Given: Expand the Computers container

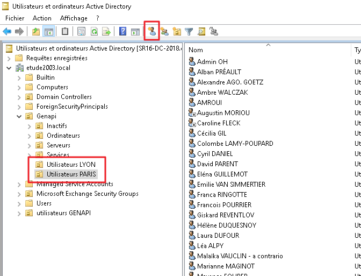Looking at the screenshot, I should pyautogui.click(x=19, y=88).
